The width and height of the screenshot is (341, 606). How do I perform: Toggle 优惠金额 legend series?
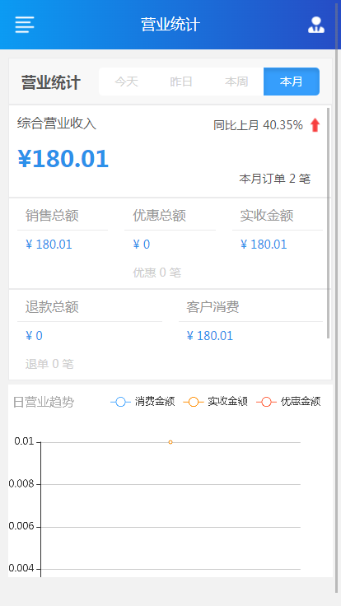(x=288, y=402)
